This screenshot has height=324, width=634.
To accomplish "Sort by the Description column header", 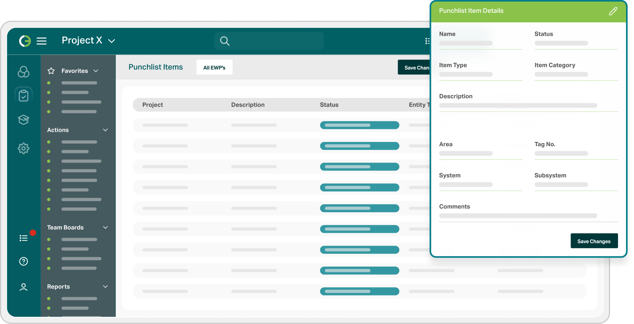I will click(248, 105).
